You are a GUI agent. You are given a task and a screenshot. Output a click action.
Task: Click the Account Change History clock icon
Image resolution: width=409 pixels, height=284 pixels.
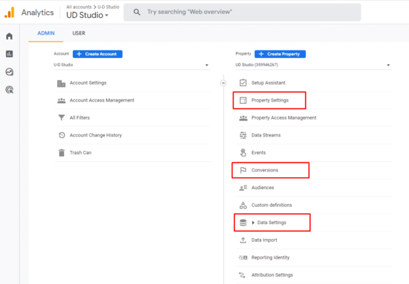point(61,135)
